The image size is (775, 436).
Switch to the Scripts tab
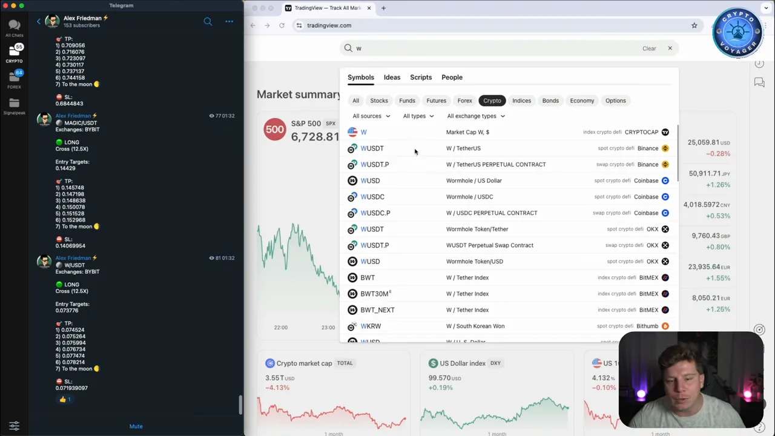pyautogui.click(x=421, y=78)
